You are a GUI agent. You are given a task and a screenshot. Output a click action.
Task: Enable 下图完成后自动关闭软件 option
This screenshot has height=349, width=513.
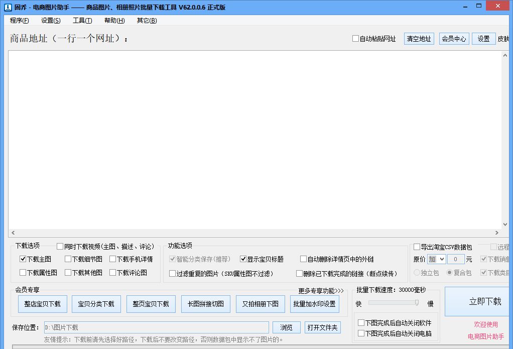coord(360,322)
